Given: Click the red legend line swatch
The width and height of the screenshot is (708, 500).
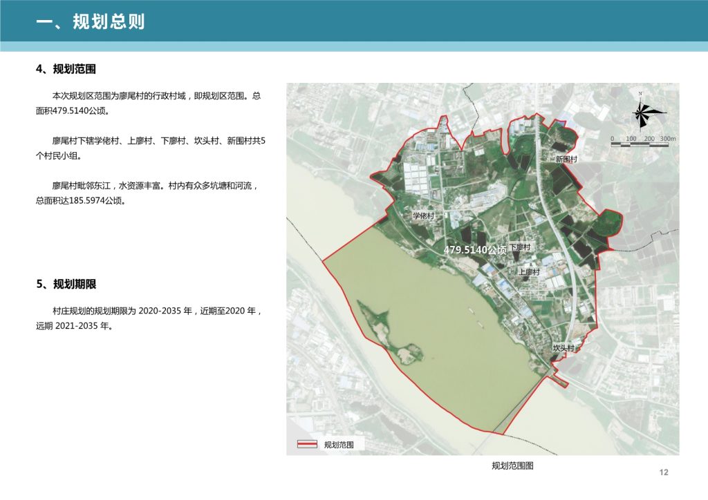Looking at the screenshot, I should tap(307, 444).
